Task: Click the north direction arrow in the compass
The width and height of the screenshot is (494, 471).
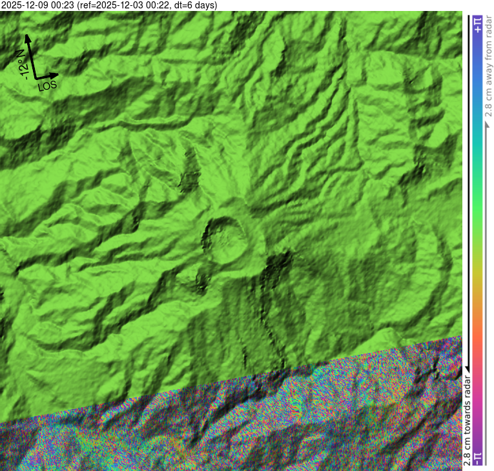Action: pyautogui.click(x=30, y=52)
